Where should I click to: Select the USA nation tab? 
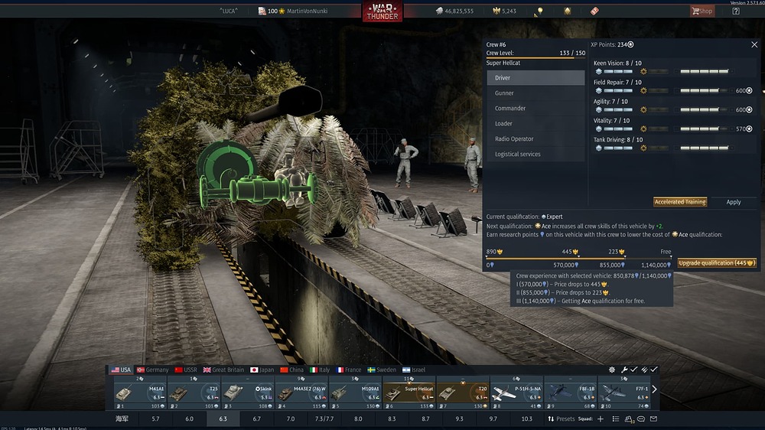point(121,370)
